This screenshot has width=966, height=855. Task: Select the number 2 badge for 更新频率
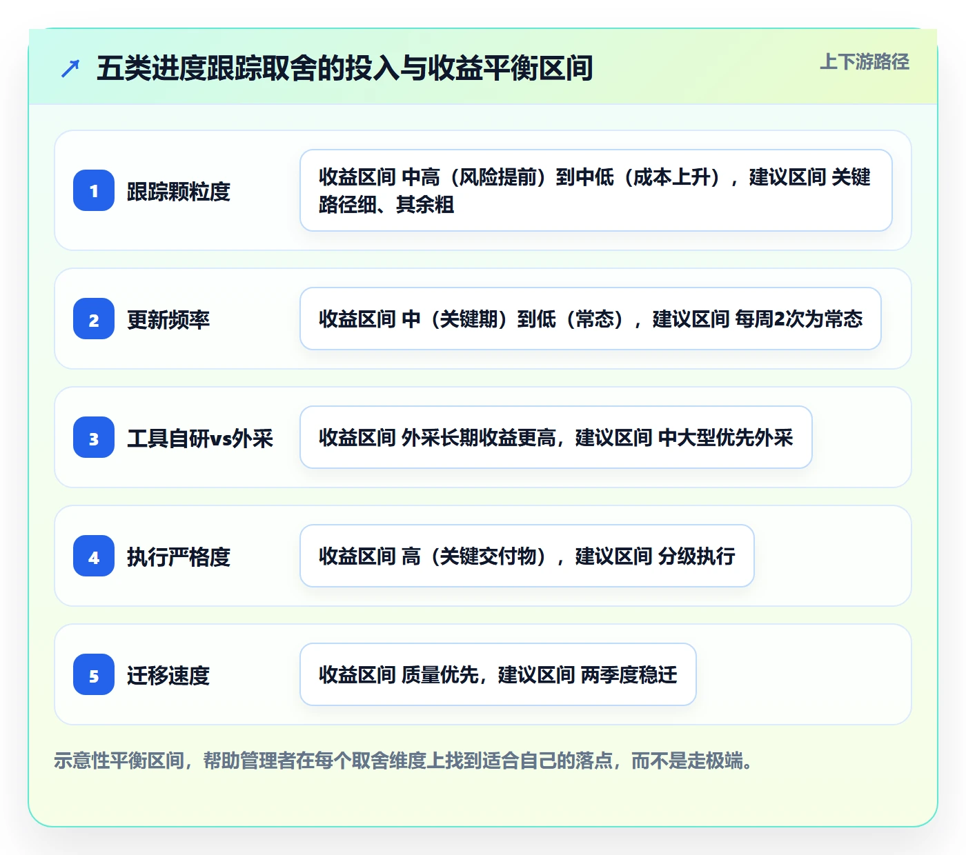point(94,319)
